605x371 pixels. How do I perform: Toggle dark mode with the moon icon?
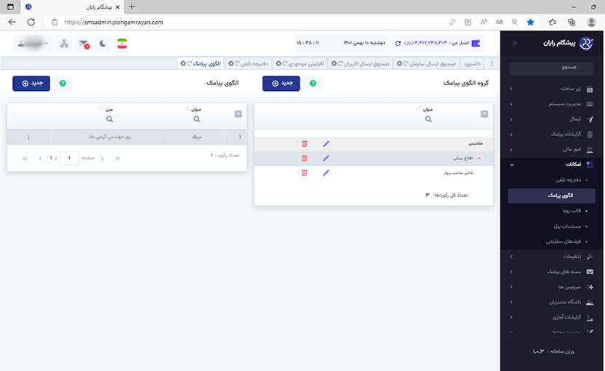pos(103,44)
